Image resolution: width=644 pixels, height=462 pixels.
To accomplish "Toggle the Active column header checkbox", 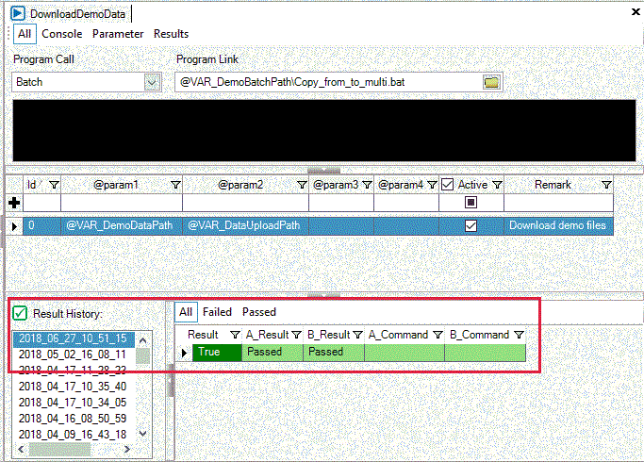I will pyautogui.click(x=447, y=185).
